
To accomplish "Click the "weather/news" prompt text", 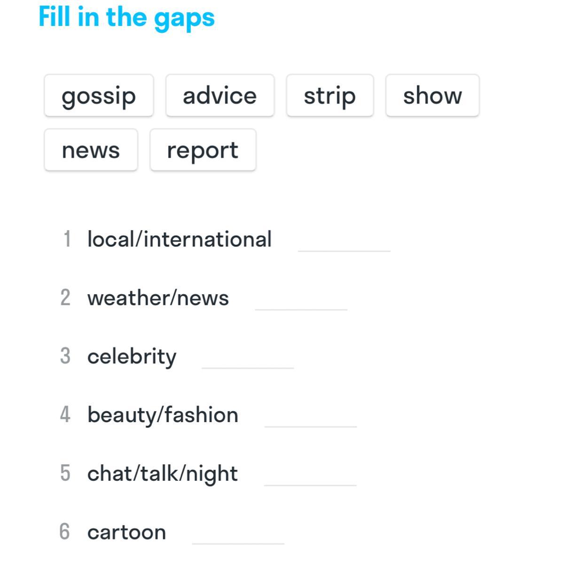I will (x=158, y=298).
